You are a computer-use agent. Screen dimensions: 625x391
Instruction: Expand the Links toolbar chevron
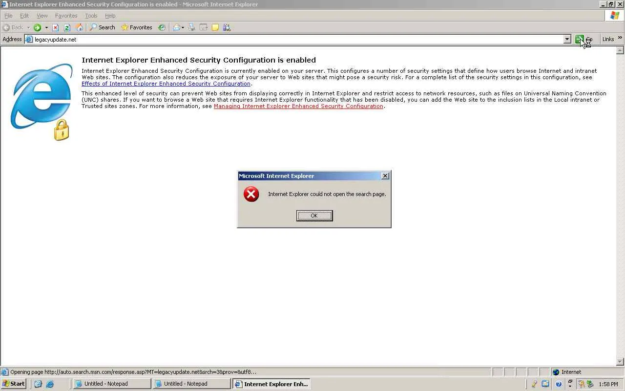pyautogui.click(x=620, y=38)
